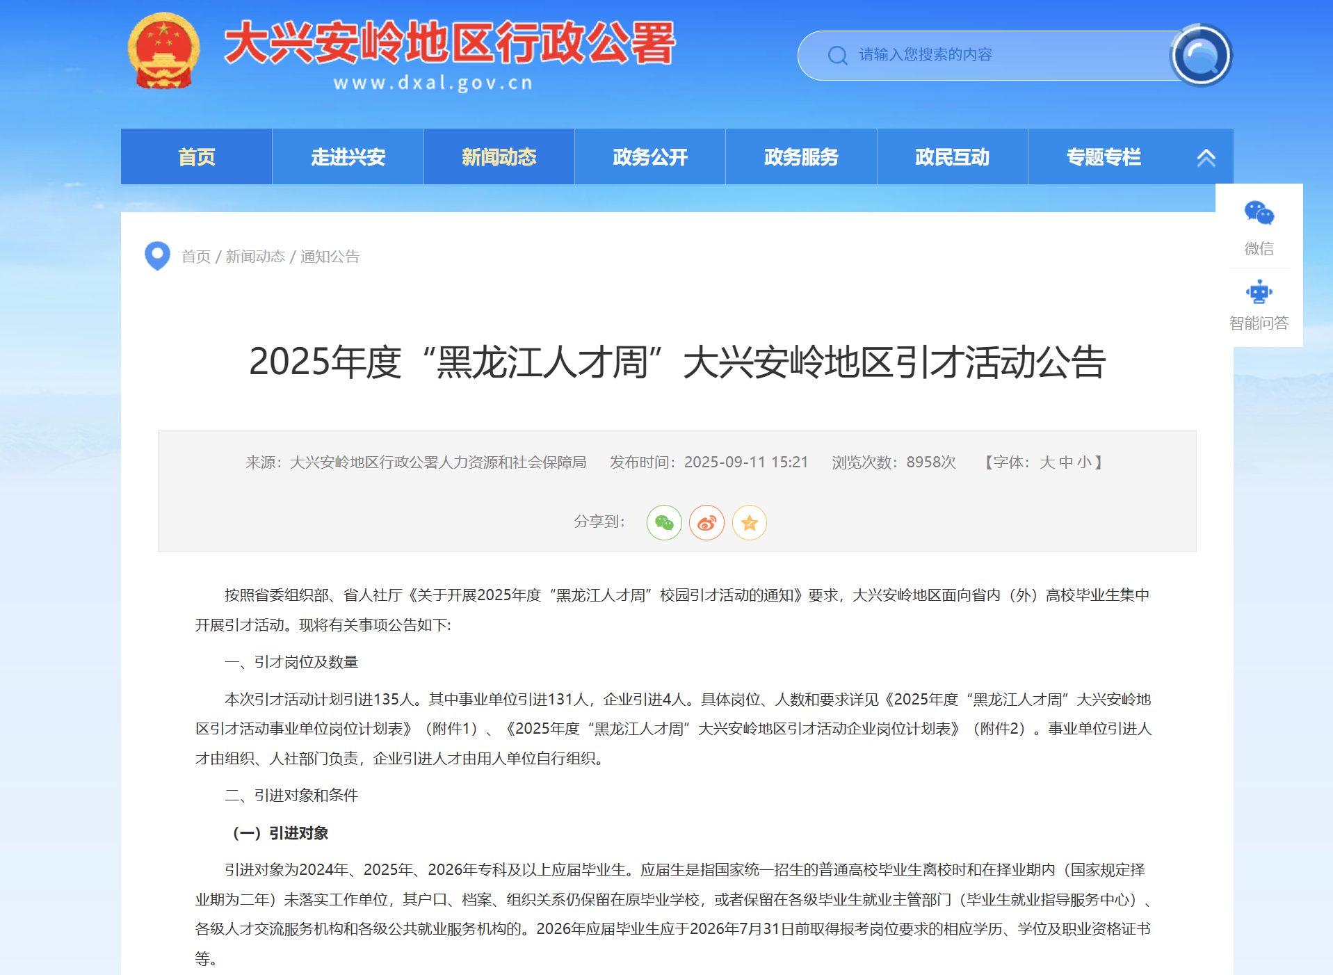Share article to Weibo
This screenshot has width=1333, height=975.
(706, 523)
